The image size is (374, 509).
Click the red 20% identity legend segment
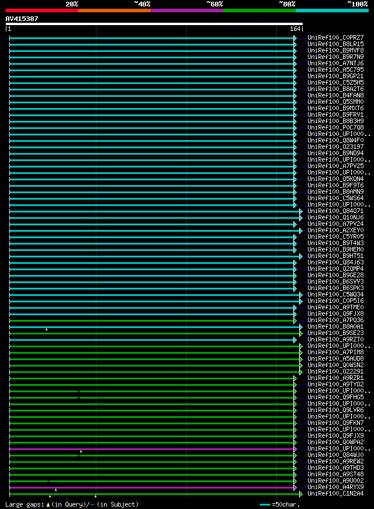click(42, 11)
